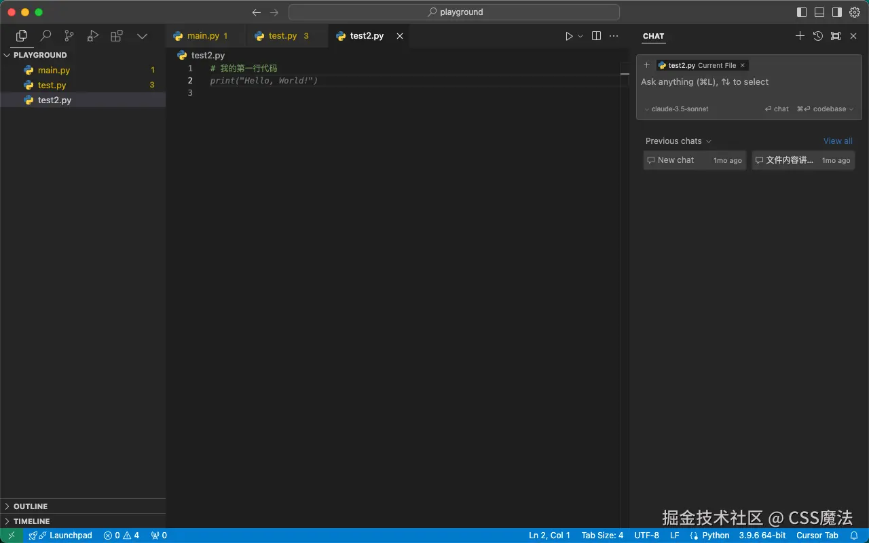Open main.py in the file explorer
The height and width of the screenshot is (543, 869).
[83, 70]
